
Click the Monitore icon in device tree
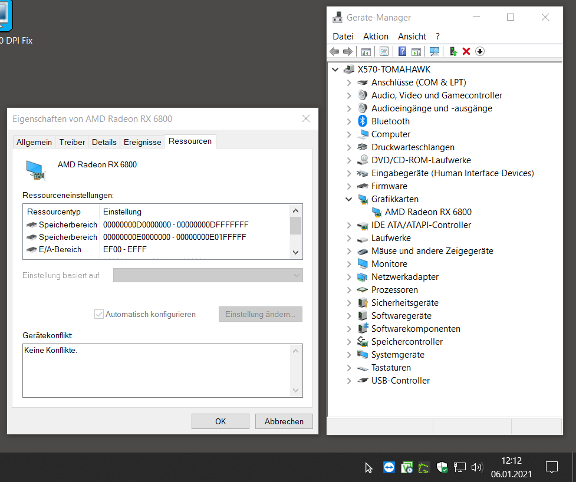click(363, 264)
